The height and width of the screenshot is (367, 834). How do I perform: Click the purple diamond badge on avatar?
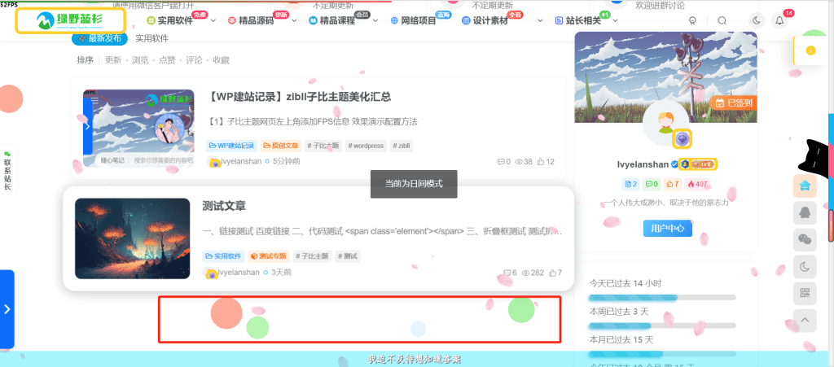click(x=683, y=139)
